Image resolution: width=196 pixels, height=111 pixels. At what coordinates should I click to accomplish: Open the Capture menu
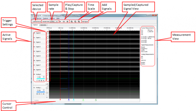[46, 18]
